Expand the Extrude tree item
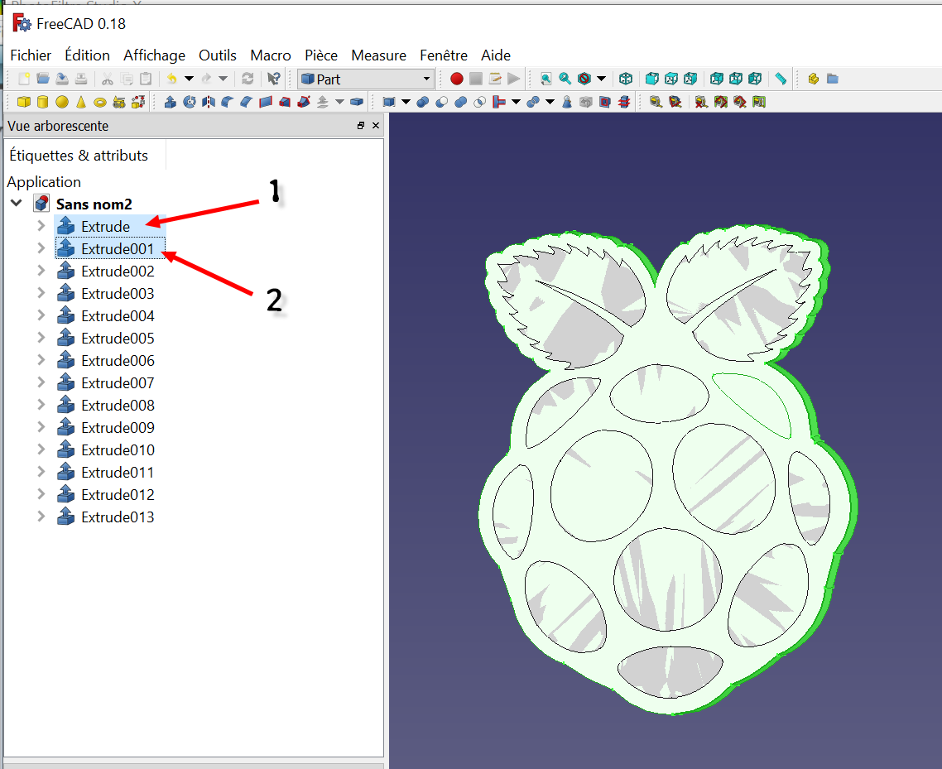942x769 pixels. pyautogui.click(x=41, y=226)
